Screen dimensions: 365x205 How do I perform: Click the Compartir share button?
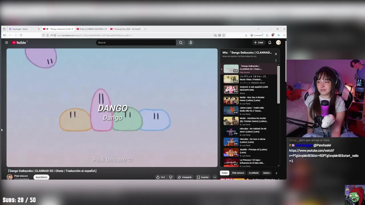(x=185, y=177)
